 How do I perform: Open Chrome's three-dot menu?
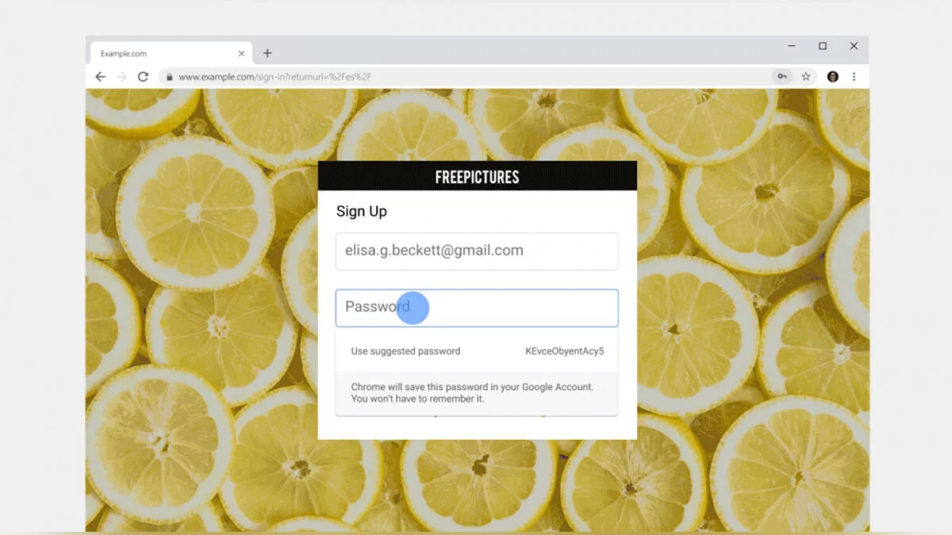click(x=854, y=77)
